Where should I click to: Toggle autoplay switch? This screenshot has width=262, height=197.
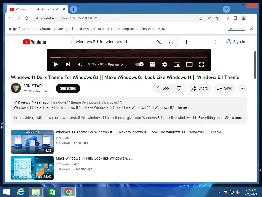139,64
